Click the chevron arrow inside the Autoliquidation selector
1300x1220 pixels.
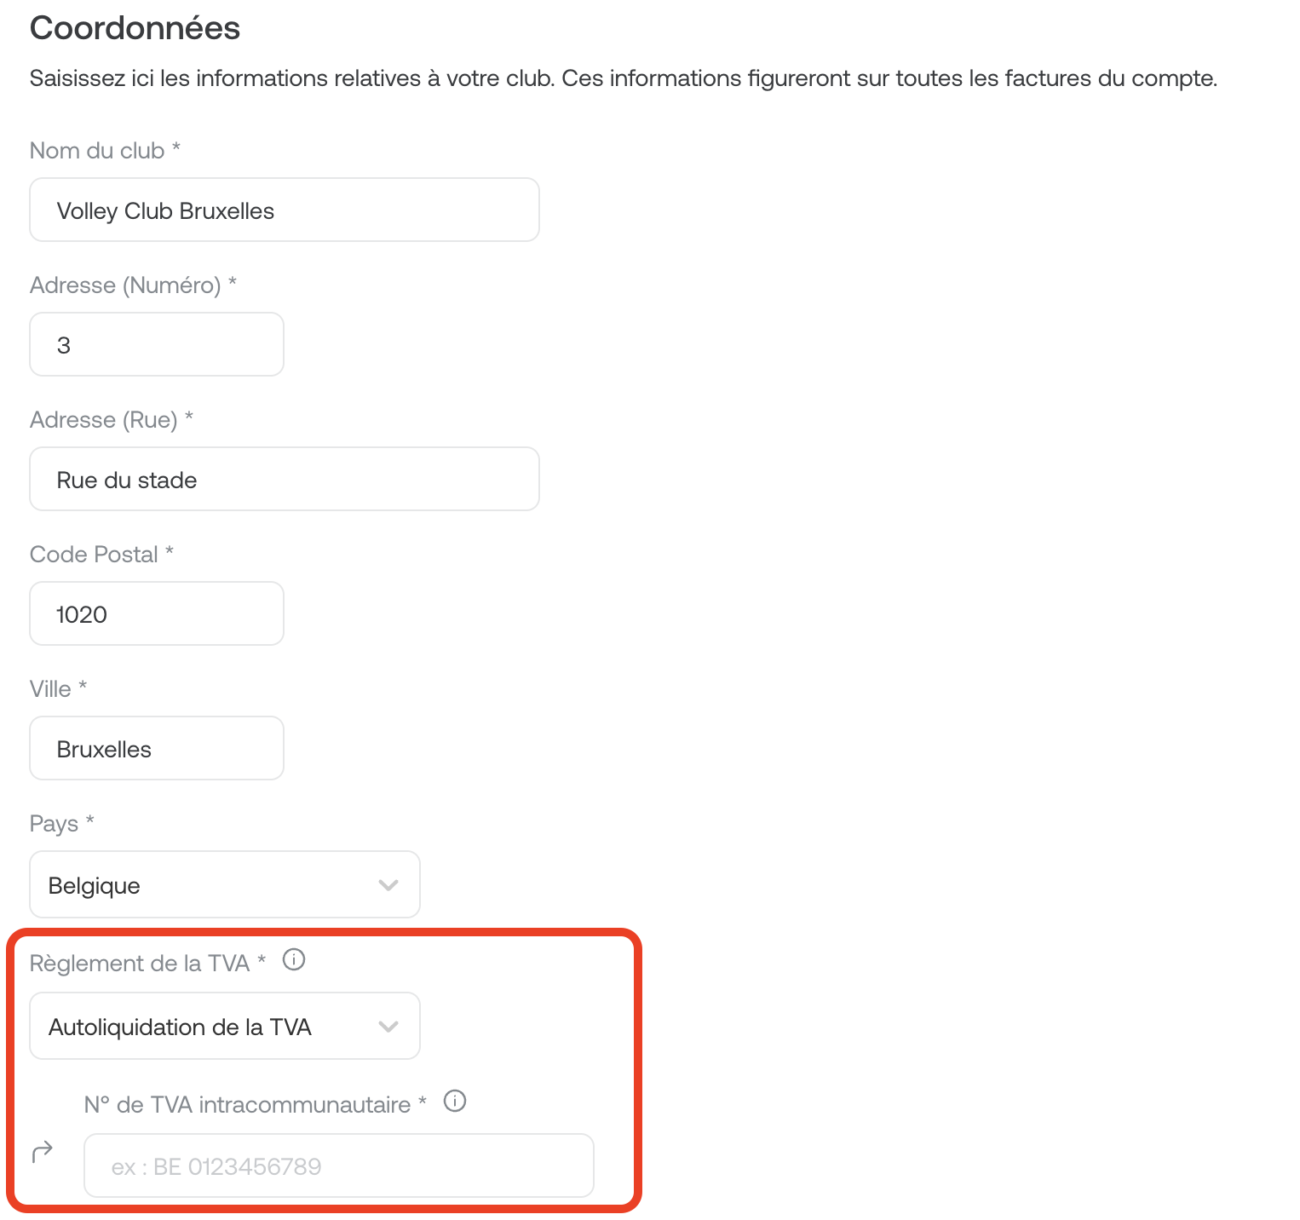(388, 1027)
